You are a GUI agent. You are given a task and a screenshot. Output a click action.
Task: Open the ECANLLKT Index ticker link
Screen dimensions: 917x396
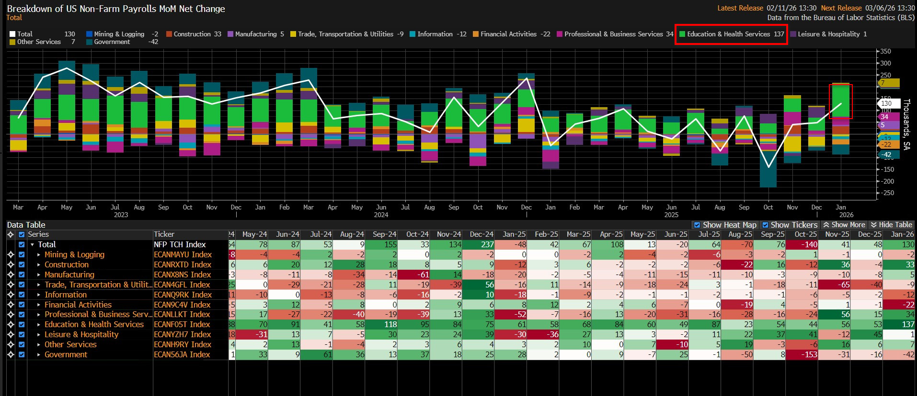tap(182, 315)
